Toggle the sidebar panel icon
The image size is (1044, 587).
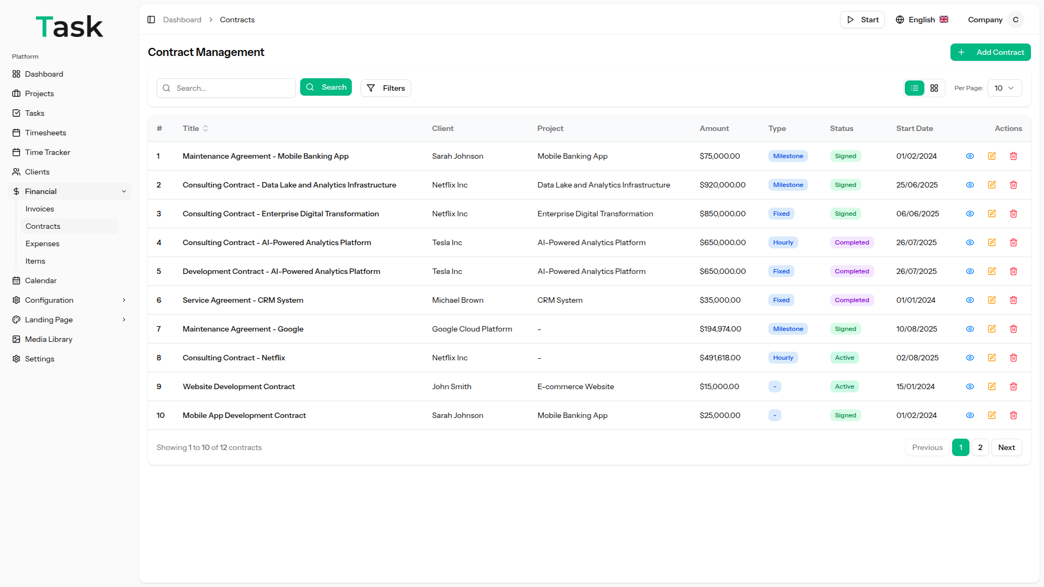point(151,20)
